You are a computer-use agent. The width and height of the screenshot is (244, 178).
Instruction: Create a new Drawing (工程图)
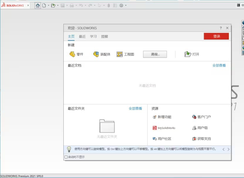[125, 54]
